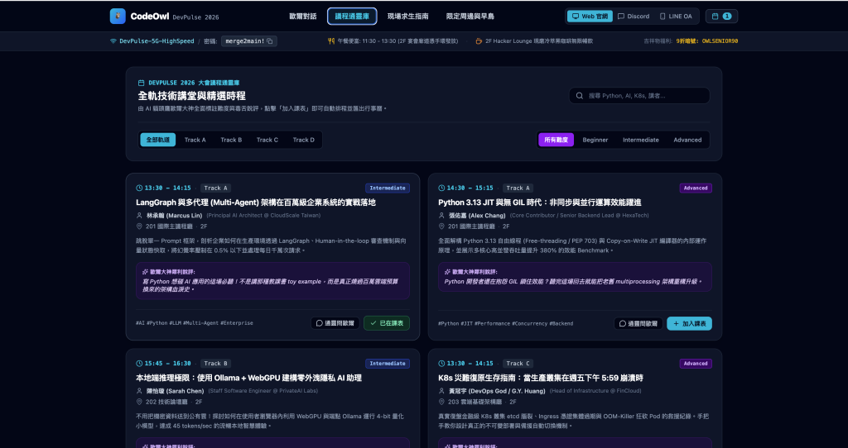Click the location pin beside 202 技術論壇廳
This screenshot has width=848, height=448.
click(x=139, y=402)
